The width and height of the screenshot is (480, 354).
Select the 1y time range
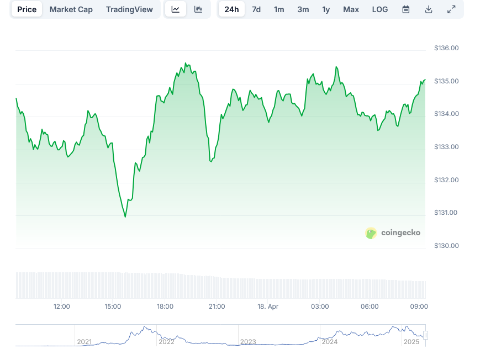tap(326, 9)
